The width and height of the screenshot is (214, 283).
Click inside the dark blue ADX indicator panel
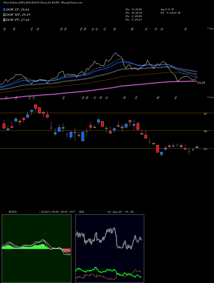click(110, 249)
